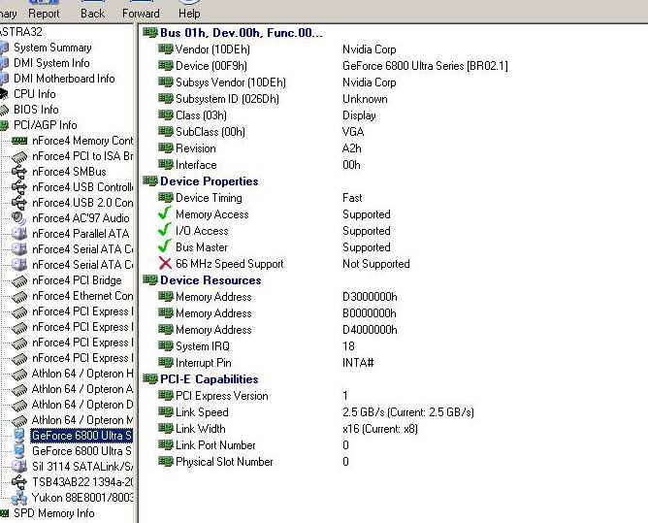Click the Forward toolbar button
Image resolution: width=648 pixels, height=523 pixels.
(141, 11)
